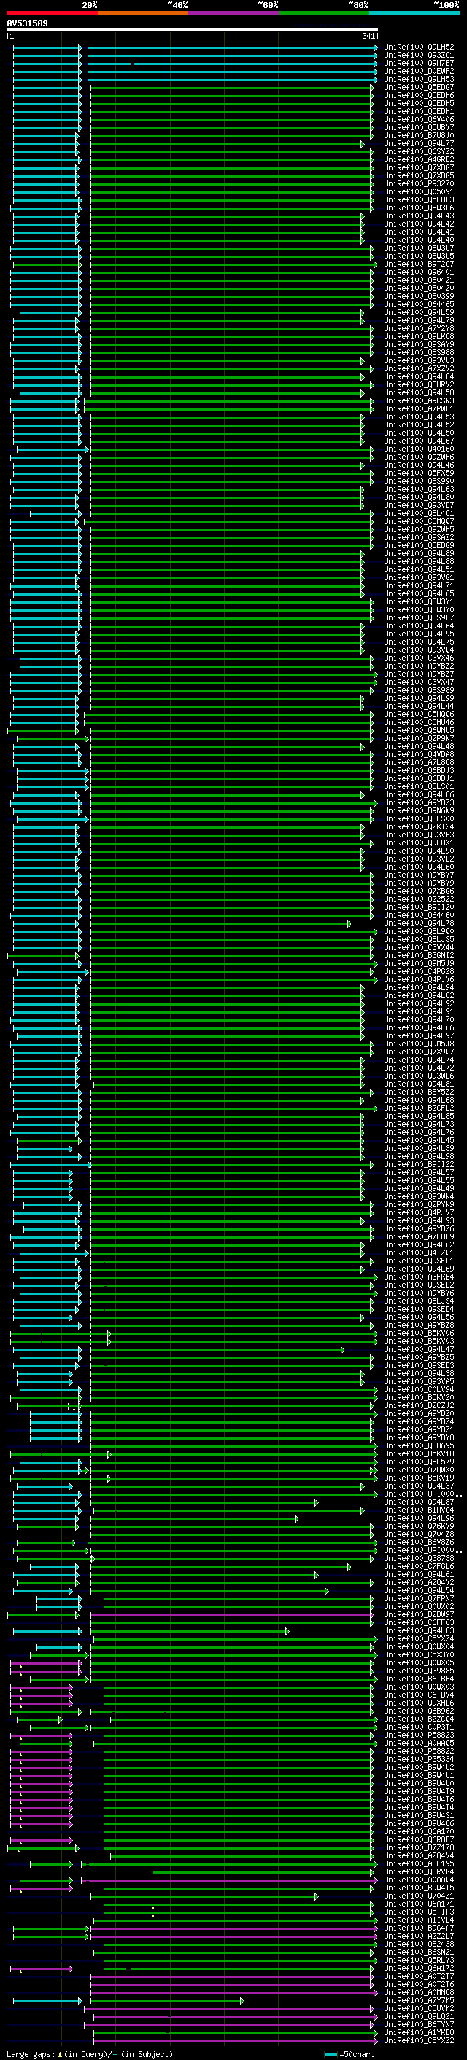Select the UniRef100_A7QWX0 label
467x2060 pixels.
tap(419, 1470)
